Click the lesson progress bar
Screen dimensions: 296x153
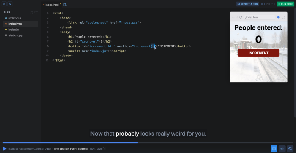coord(148,143)
